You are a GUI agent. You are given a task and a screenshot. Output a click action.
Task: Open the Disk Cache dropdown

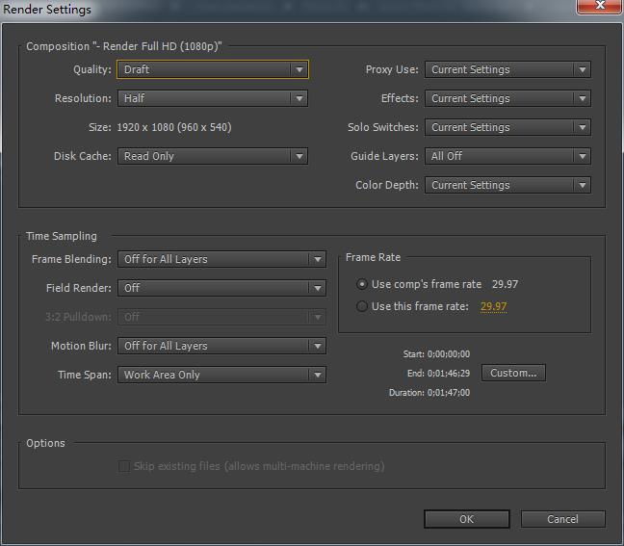click(212, 156)
